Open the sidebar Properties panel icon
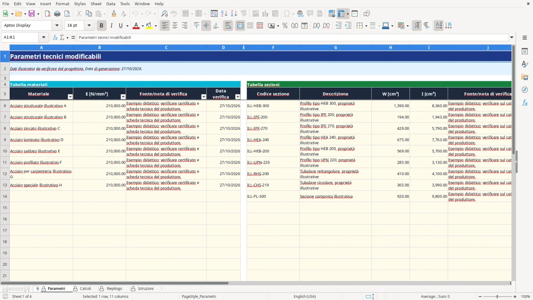Viewport: 533px width, 300px height. pos(525,52)
